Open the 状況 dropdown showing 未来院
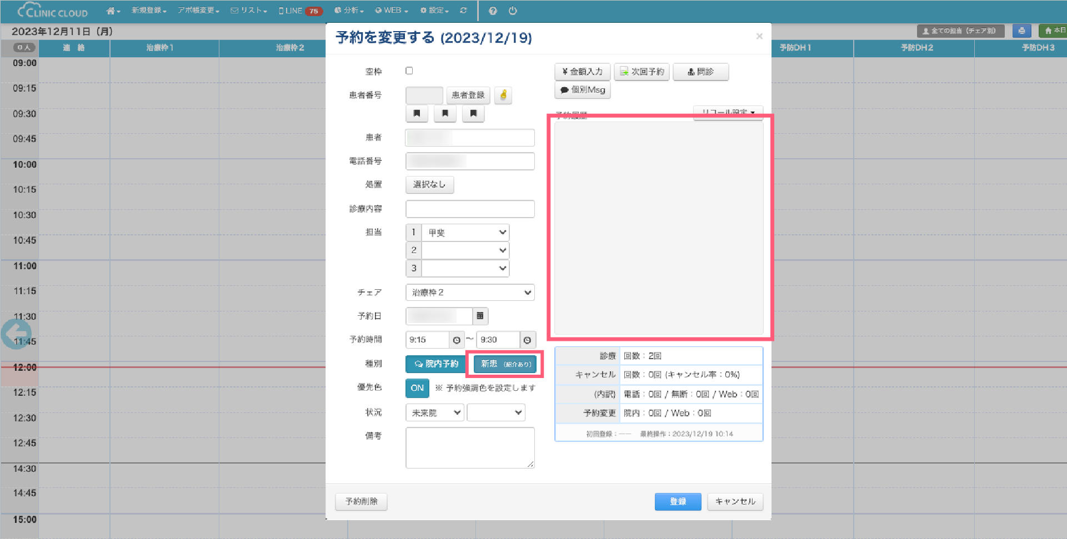Image resolution: width=1067 pixels, height=539 pixels. 435,412
